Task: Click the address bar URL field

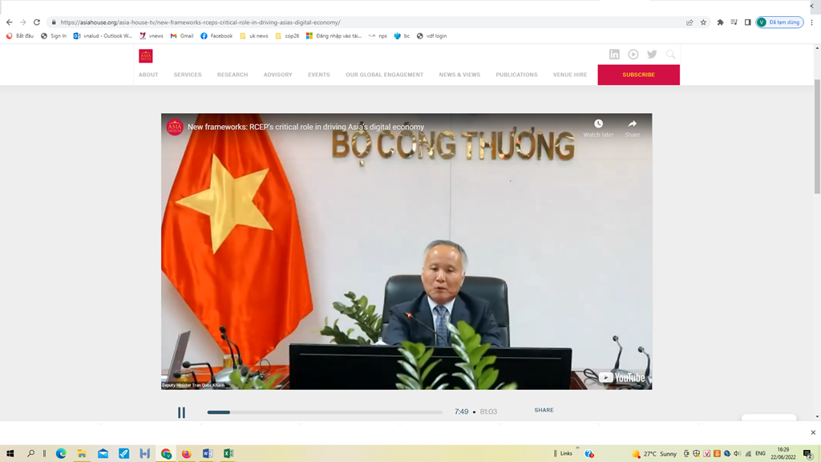Action: pyautogui.click(x=361, y=22)
